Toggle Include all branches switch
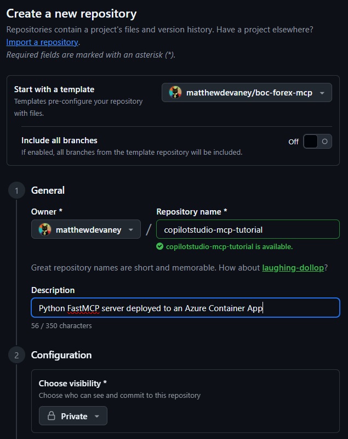Screen dimensions: 348x439 click(x=317, y=142)
